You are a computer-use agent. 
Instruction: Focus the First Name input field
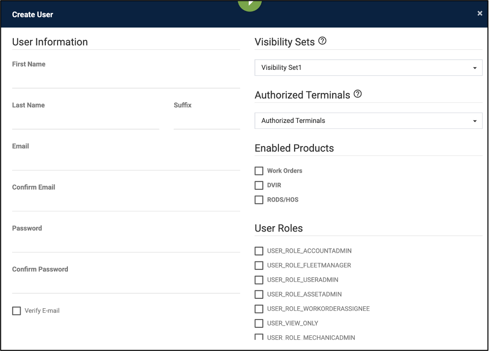point(126,80)
